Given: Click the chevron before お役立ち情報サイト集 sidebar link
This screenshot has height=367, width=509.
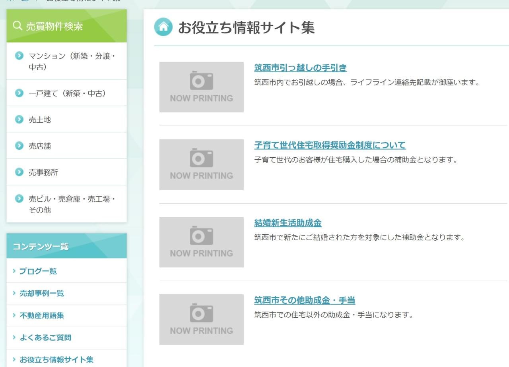Looking at the screenshot, I should pos(14,360).
